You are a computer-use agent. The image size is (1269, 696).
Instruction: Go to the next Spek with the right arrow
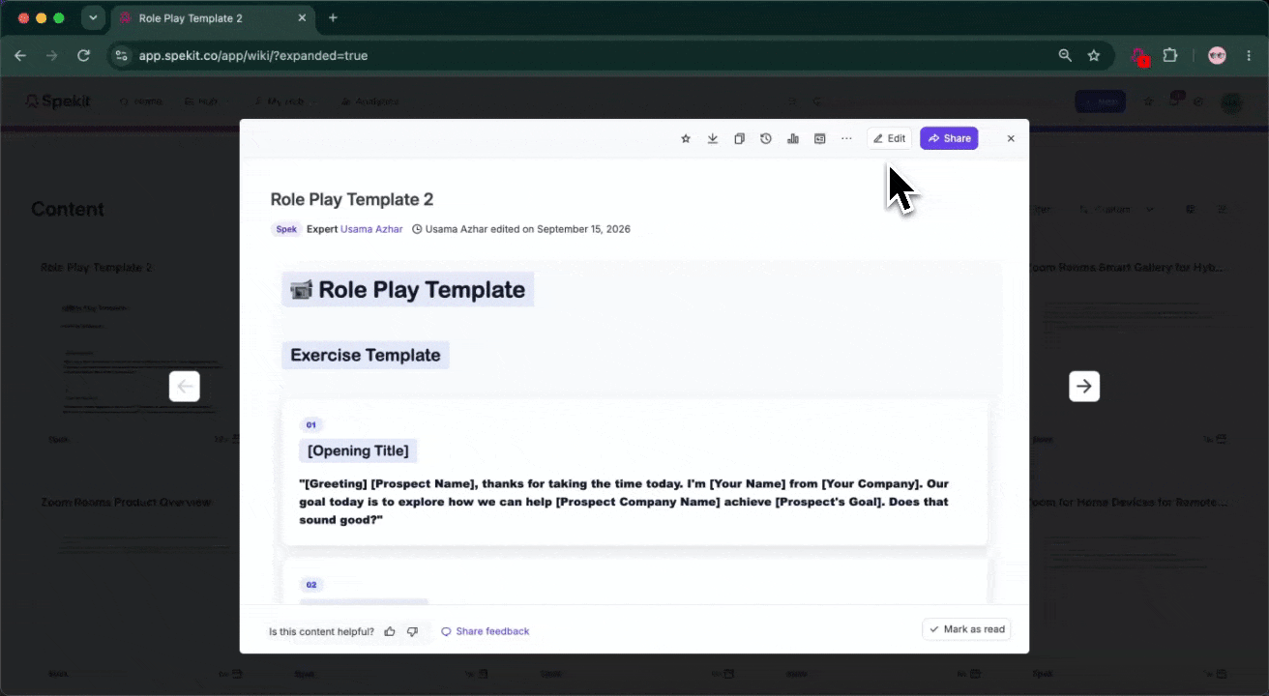point(1084,387)
